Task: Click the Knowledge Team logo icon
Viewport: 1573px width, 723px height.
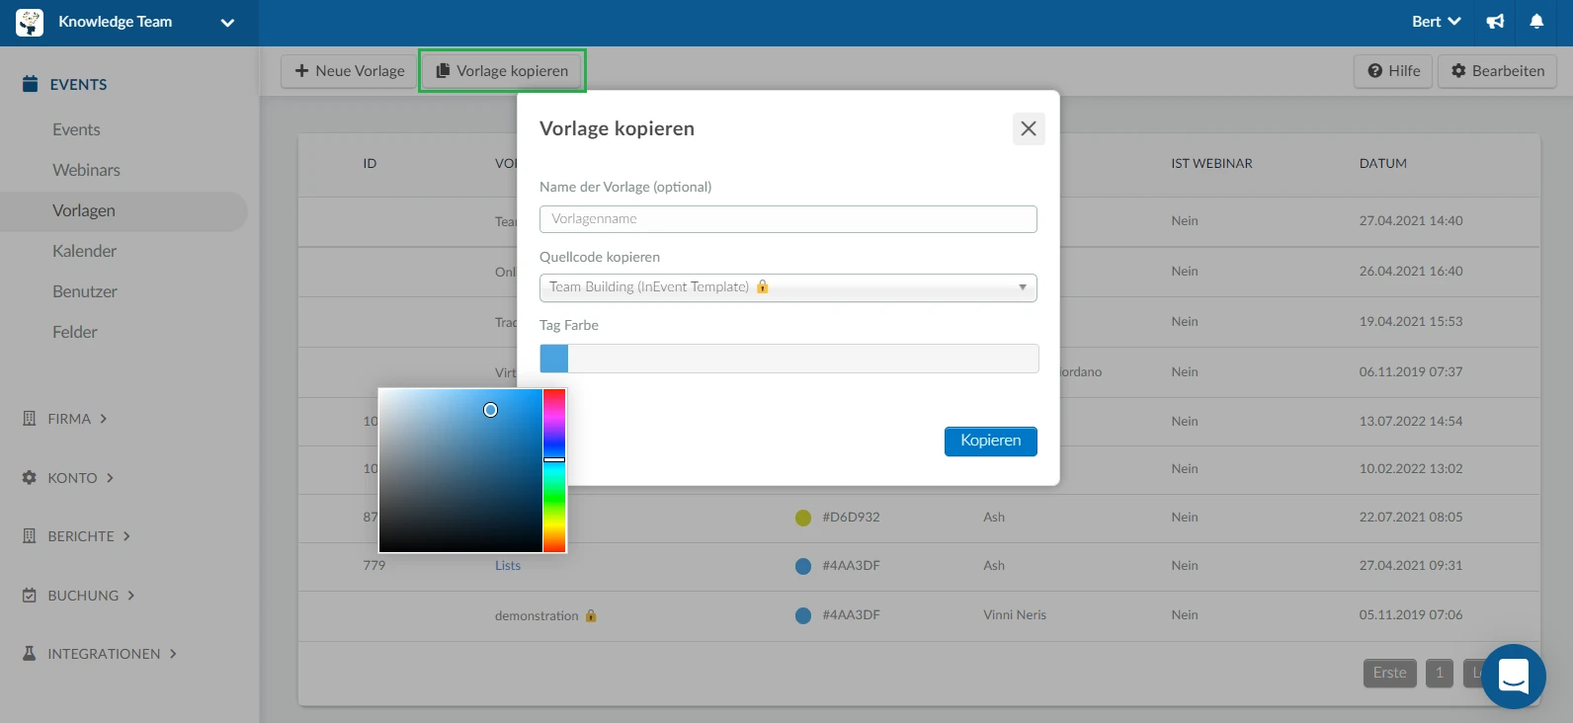Action: click(x=30, y=22)
